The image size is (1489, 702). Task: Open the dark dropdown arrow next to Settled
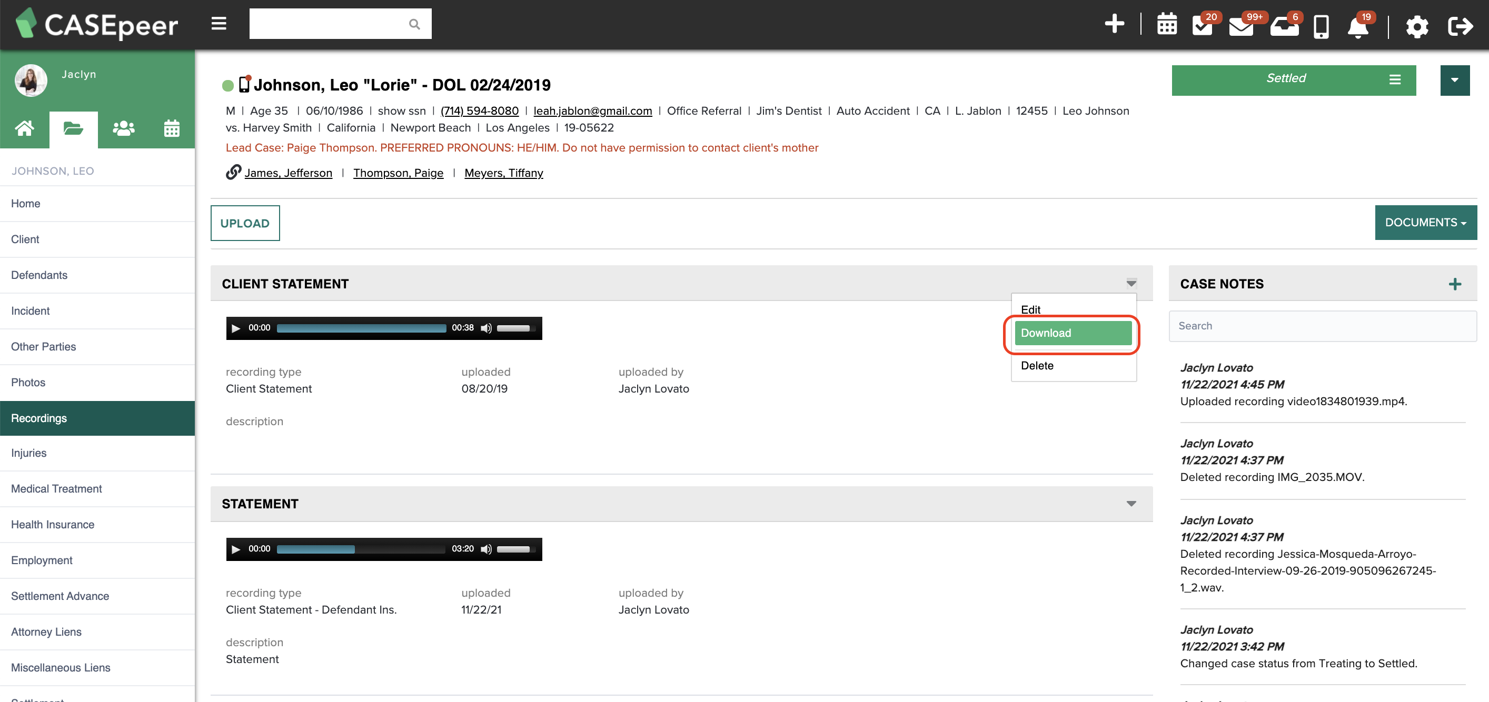coord(1454,80)
